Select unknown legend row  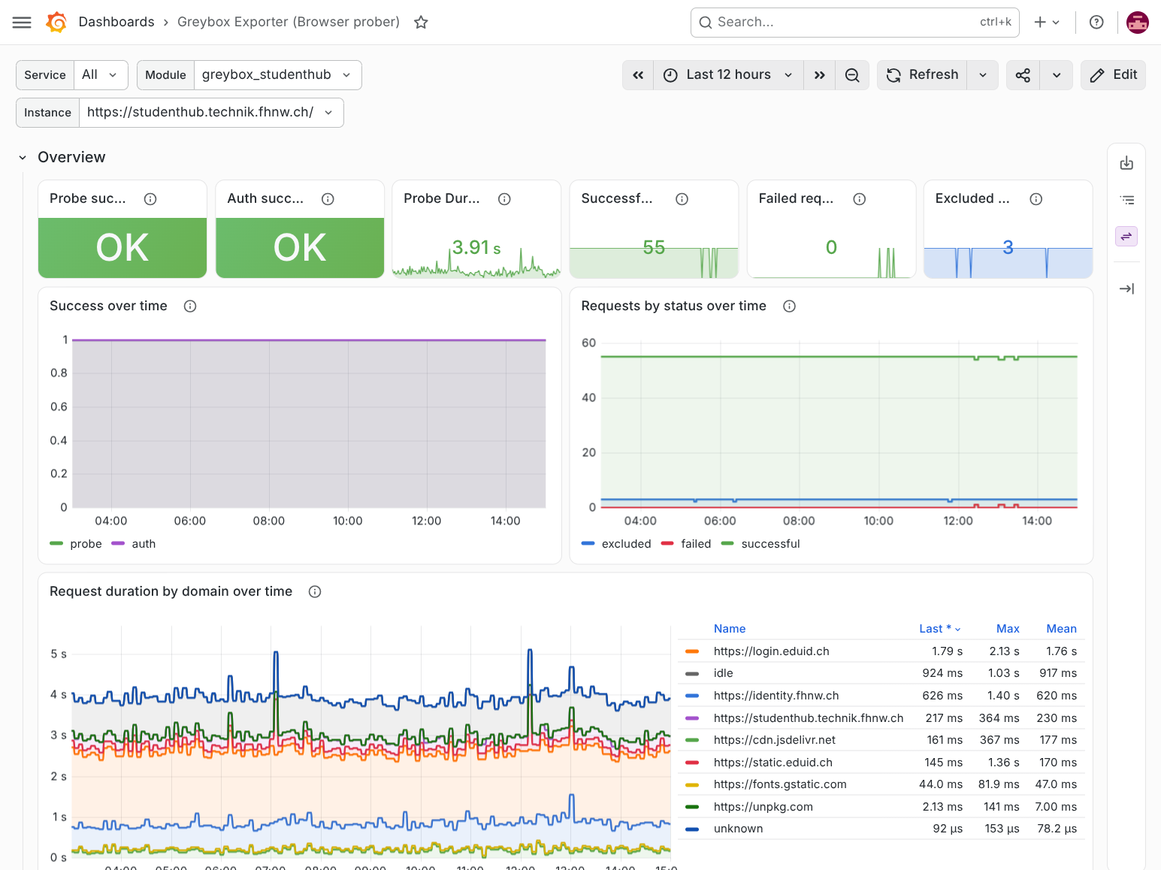click(881, 829)
